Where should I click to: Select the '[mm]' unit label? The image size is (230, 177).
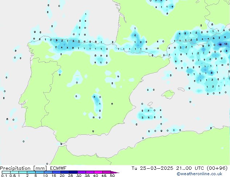click(x=40, y=168)
